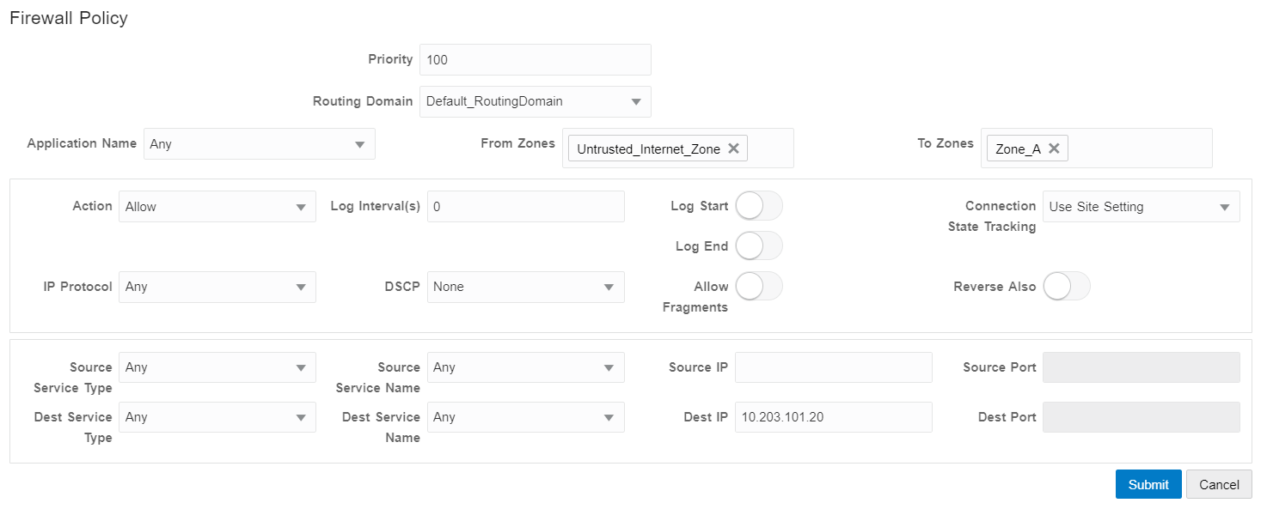
Task: Expand the Dest Service Name dropdown
Action: click(x=525, y=418)
